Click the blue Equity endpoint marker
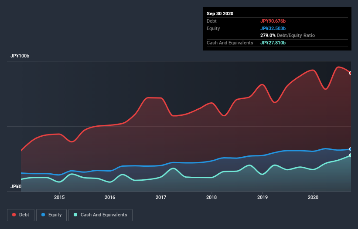The width and height of the screenshot is (358, 229). click(x=351, y=149)
